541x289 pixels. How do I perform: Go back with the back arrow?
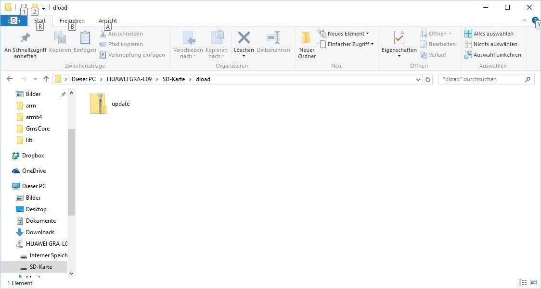[10, 79]
